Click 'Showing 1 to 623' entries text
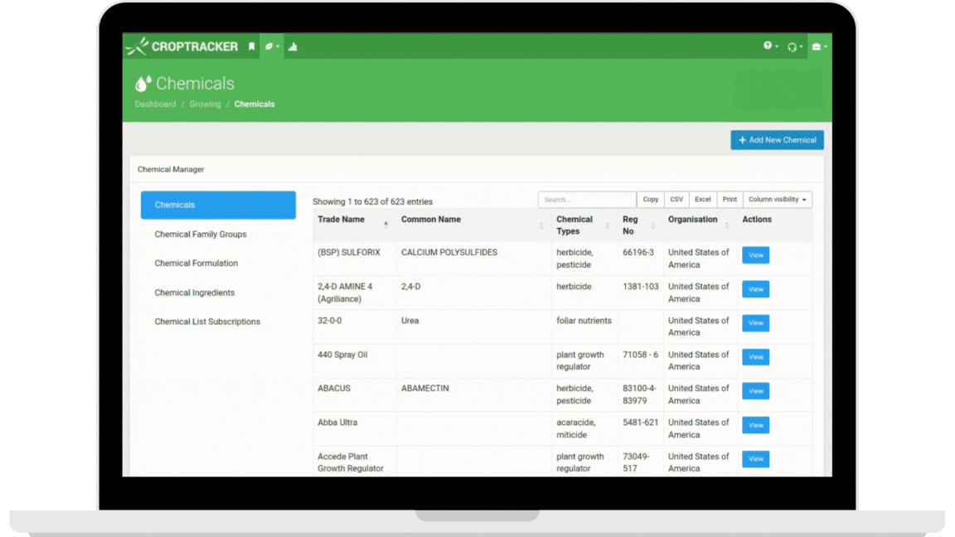The image size is (955, 537). click(373, 201)
